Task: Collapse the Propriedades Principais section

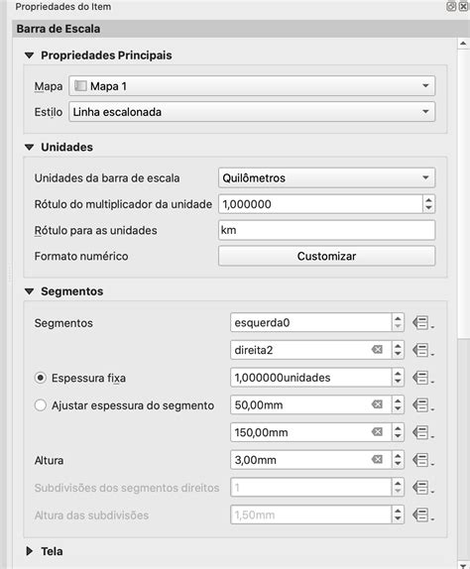Action: 30,56
